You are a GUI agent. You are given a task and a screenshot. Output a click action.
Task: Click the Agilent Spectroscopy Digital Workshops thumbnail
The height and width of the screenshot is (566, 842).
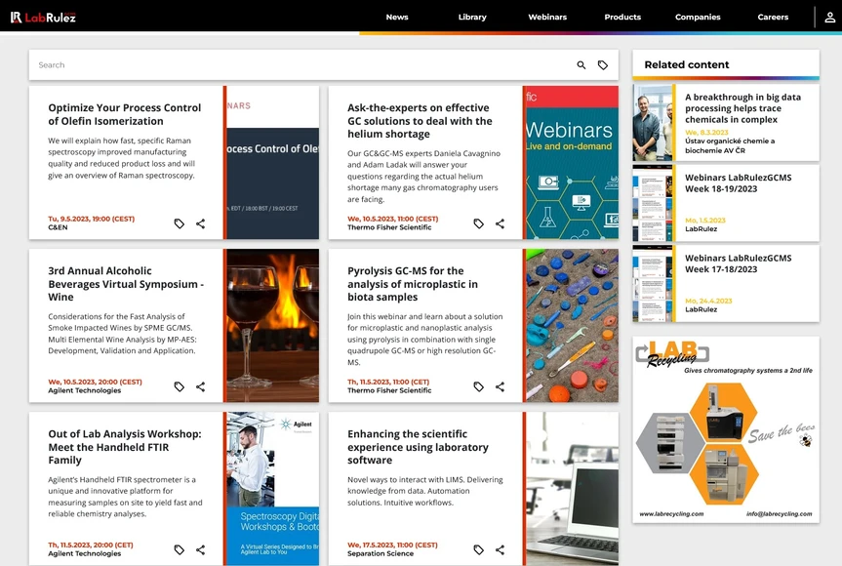(272, 488)
